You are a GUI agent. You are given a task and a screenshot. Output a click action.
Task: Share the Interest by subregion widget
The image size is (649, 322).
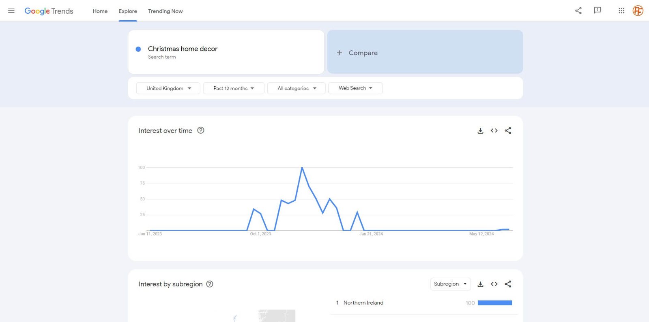508,284
